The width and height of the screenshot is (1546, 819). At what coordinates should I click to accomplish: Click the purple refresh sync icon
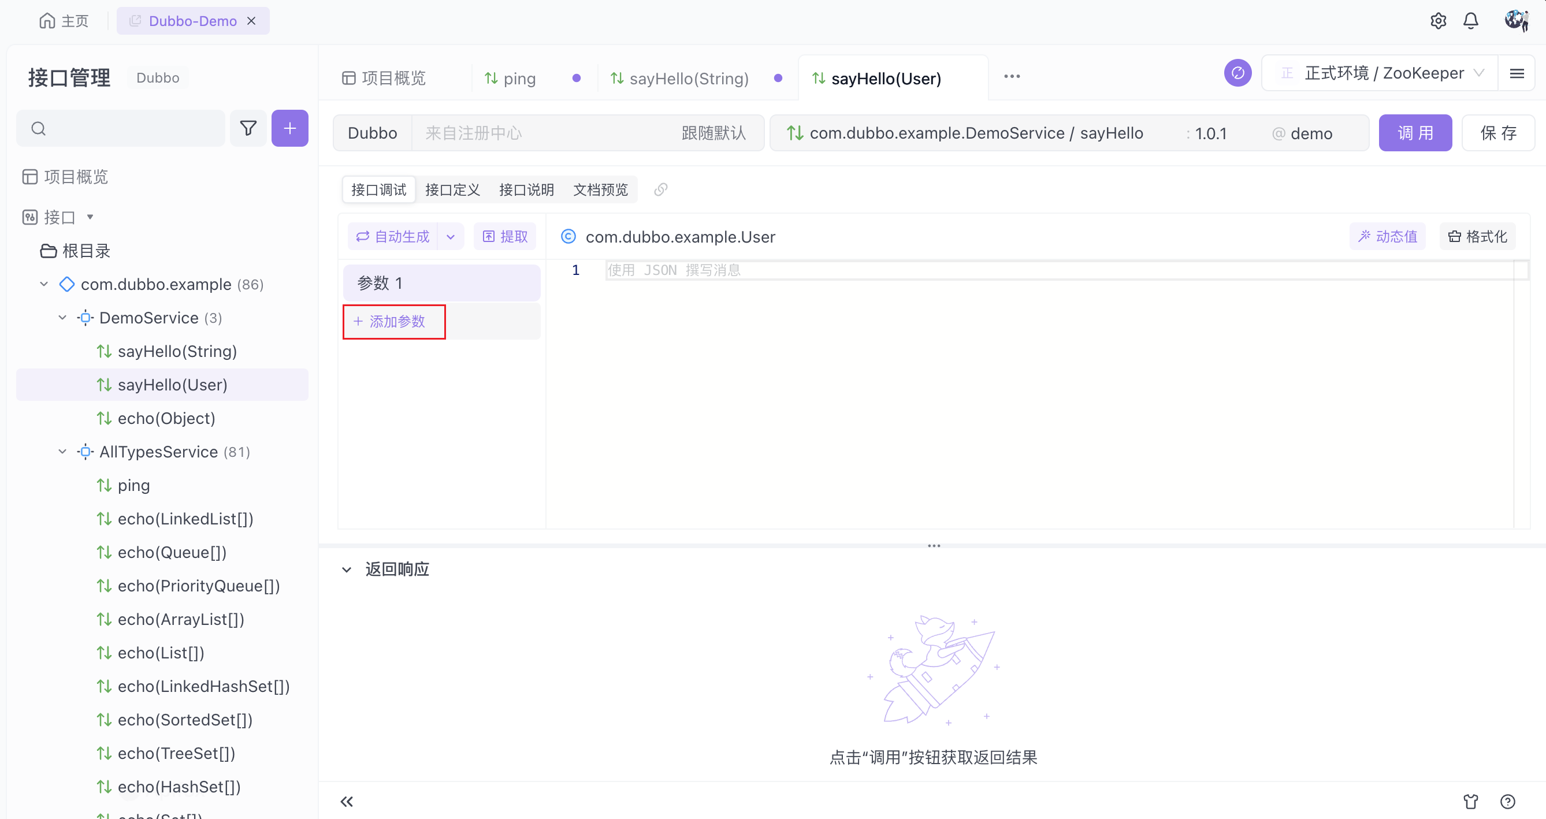1237,73
